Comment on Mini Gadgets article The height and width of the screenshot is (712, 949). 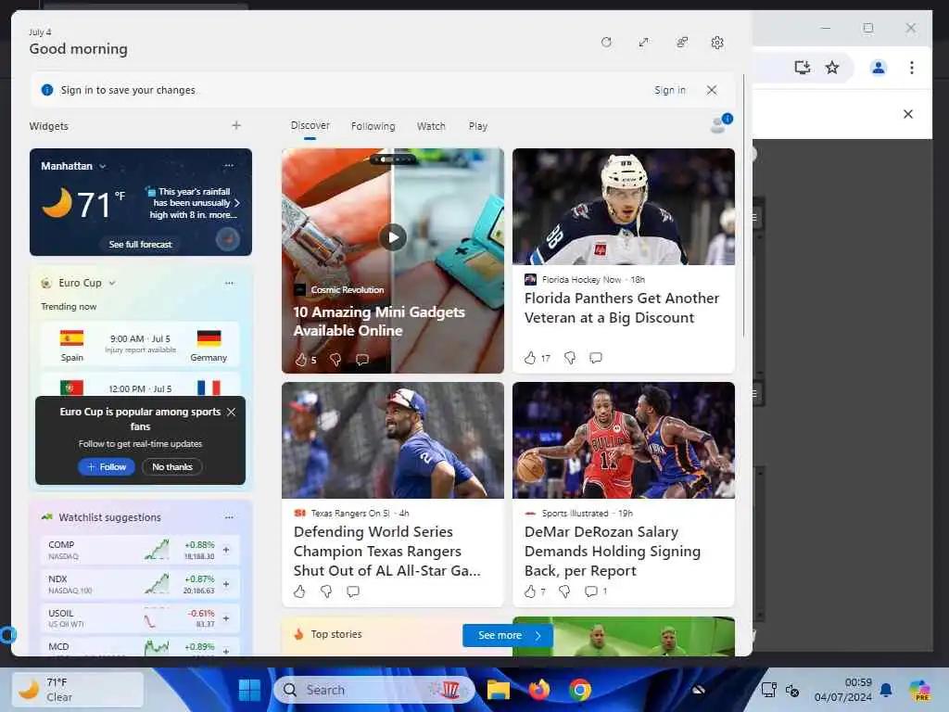(x=362, y=360)
